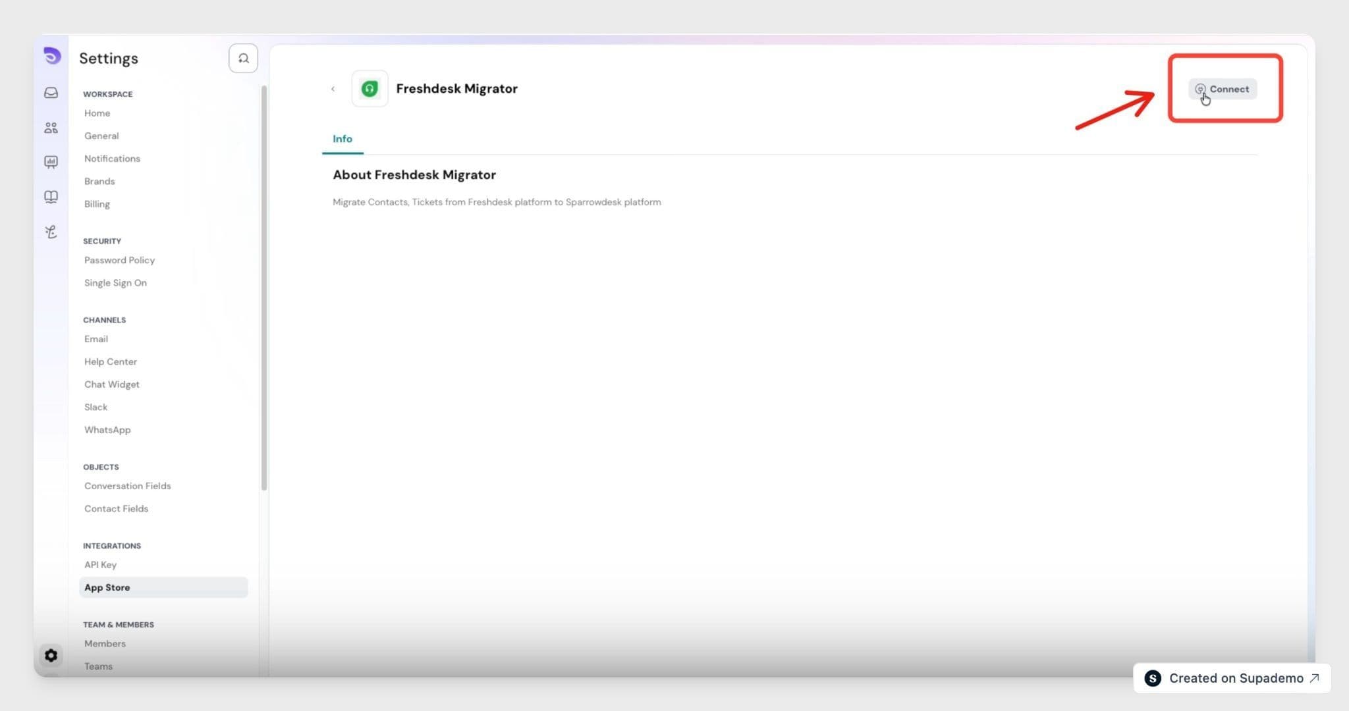
Task: Click the TEAM & MEMBERS section label
Action: [119, 625]
